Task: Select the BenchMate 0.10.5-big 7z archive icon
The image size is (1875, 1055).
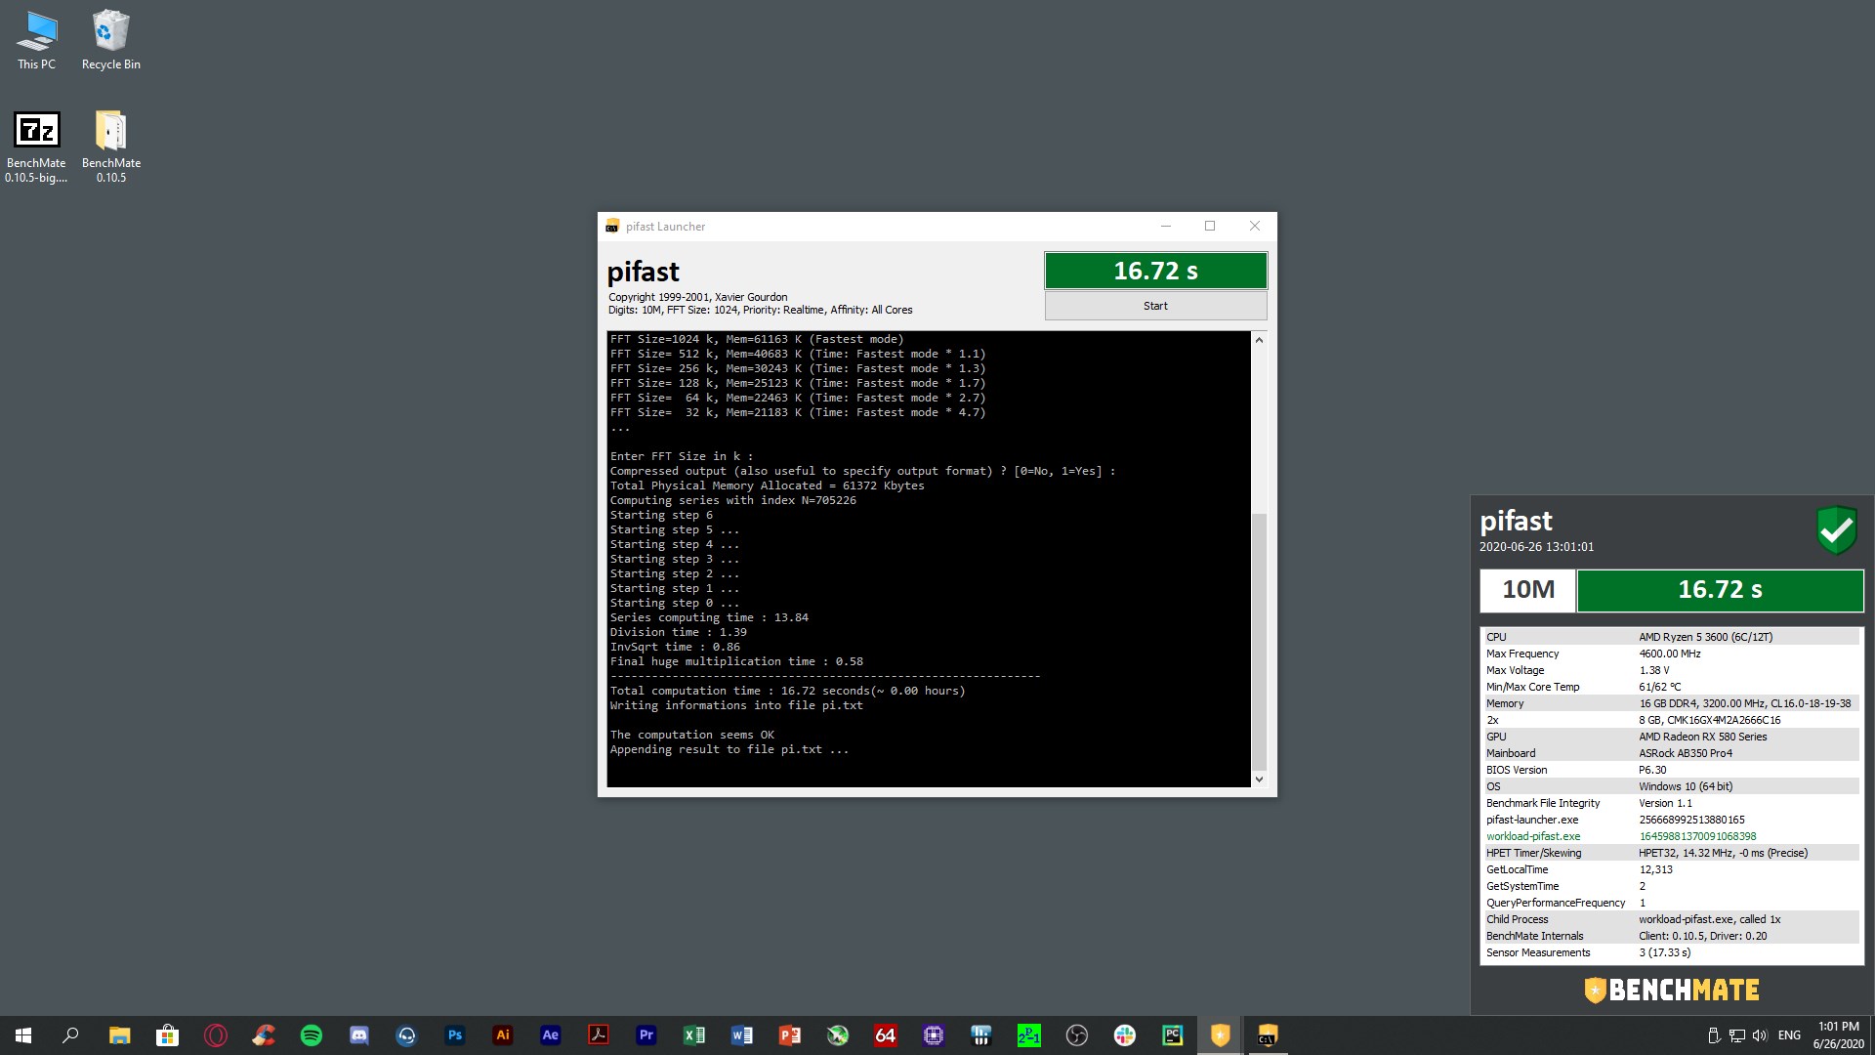Action: click(x=36, y=147)
